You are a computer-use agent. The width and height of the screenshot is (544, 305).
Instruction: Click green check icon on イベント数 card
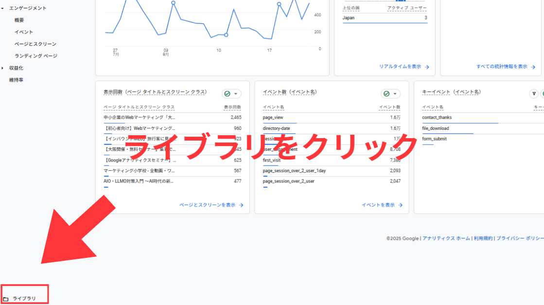(386, 94)
